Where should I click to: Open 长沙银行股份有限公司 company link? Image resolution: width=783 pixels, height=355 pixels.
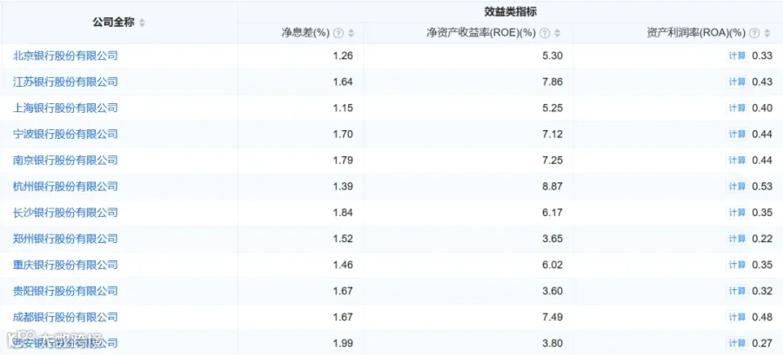pos(65,213)
